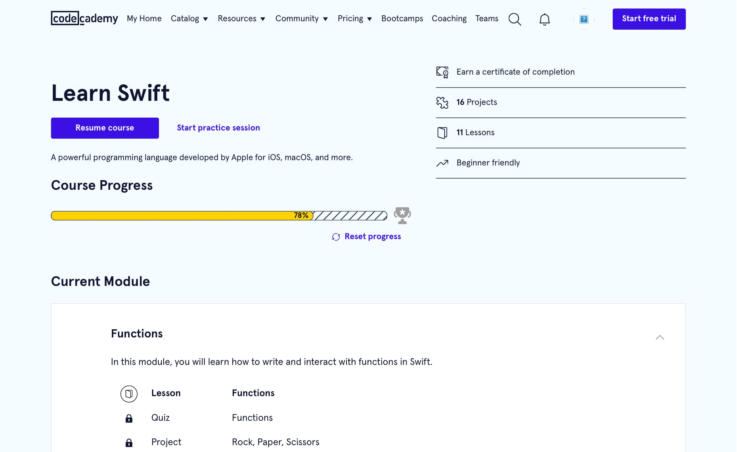Click Start free trial button
The image size is (737, 452).
[649, 19]
